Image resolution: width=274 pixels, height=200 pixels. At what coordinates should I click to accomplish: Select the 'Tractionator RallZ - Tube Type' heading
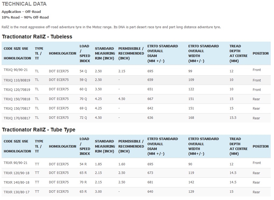38,130
